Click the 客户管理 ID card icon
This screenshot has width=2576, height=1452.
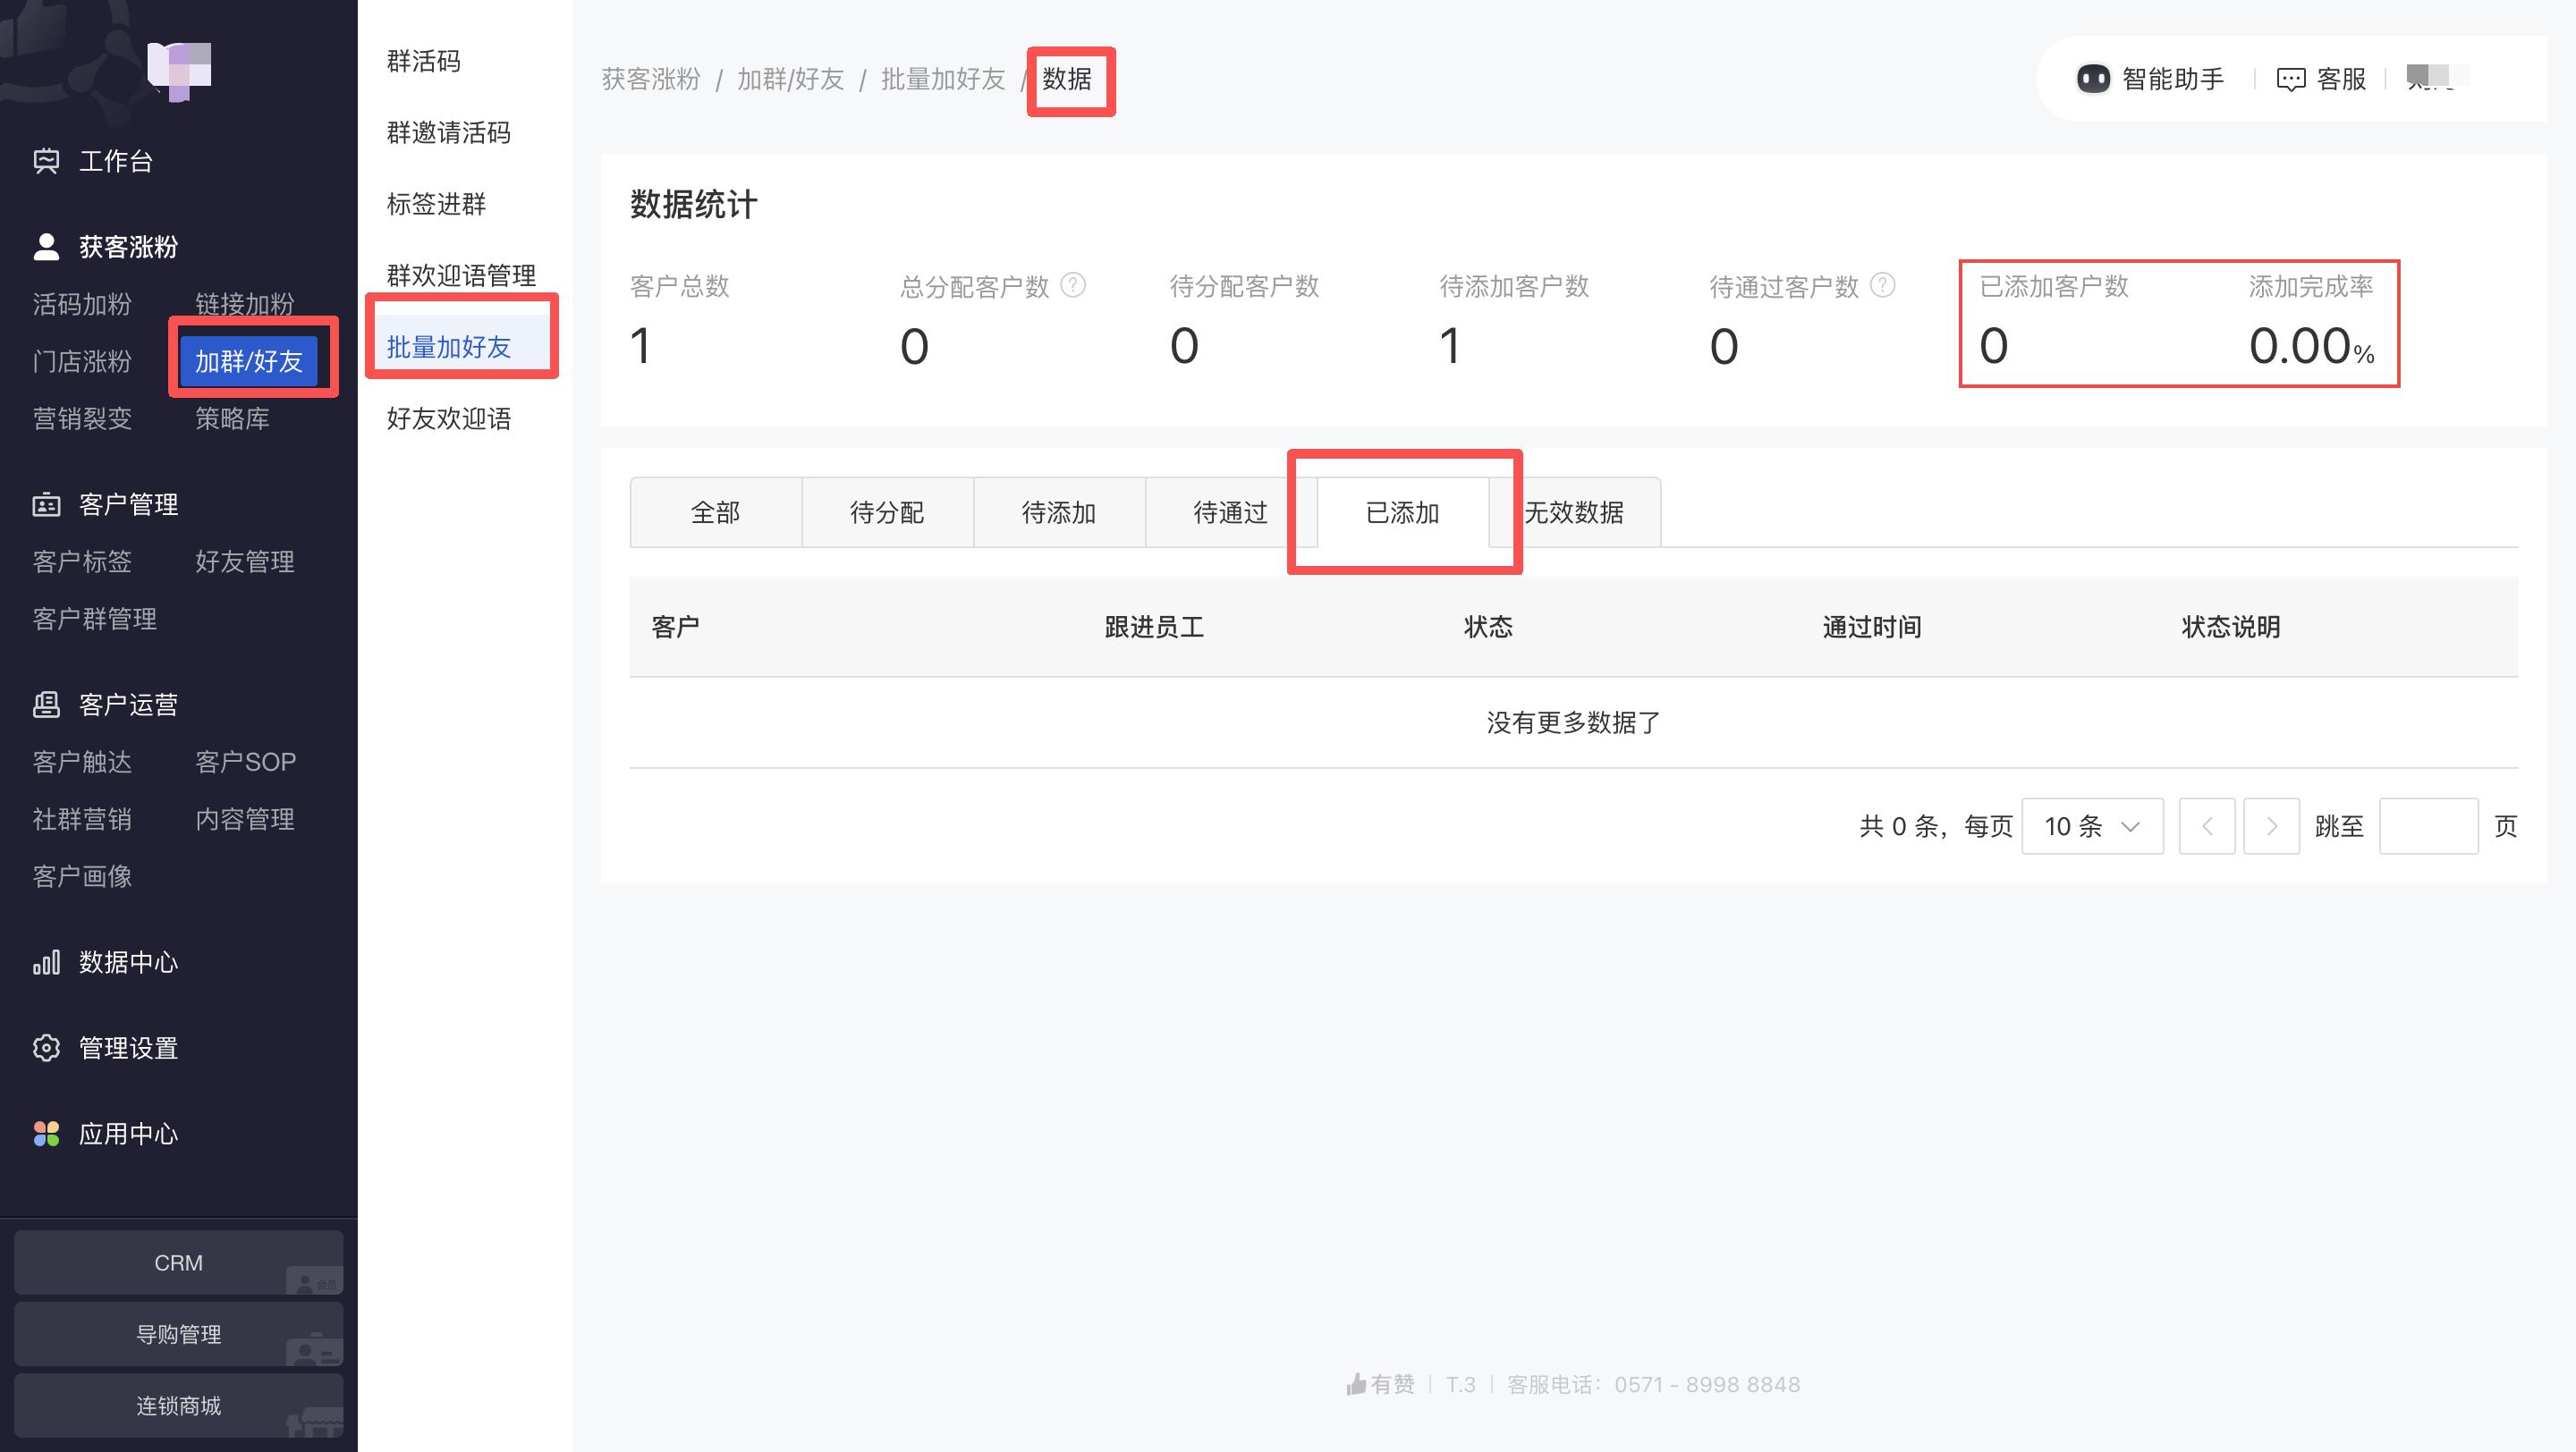(46, 504)
